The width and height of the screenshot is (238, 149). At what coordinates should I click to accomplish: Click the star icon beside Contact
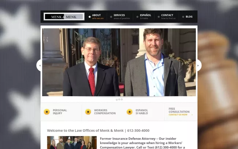[x=159, y=17]
